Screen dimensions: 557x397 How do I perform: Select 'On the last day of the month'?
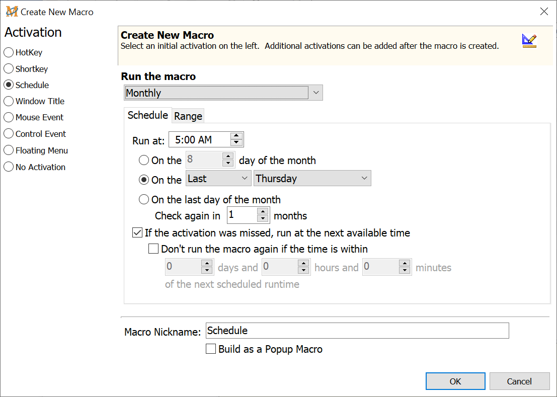tap(144, 200)
